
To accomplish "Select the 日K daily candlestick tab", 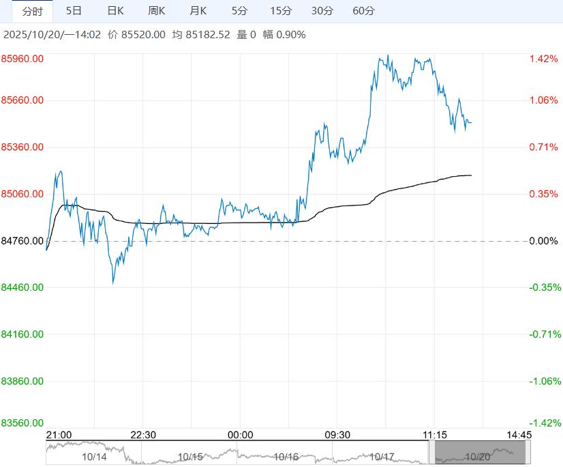I will pos(116,11).
